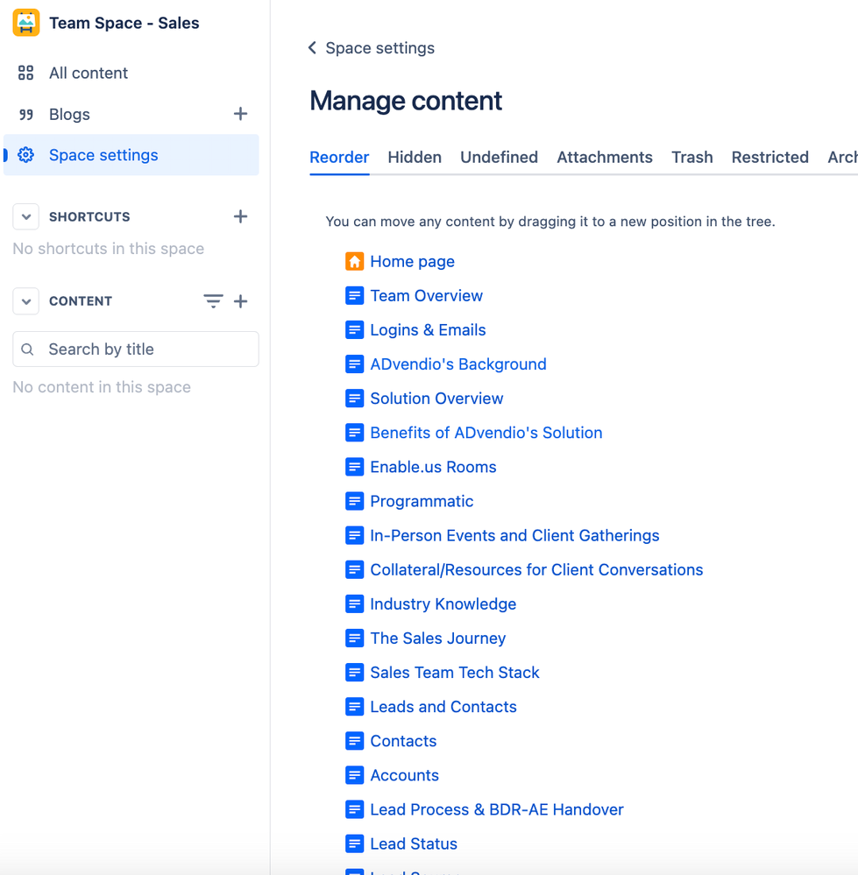Click the All content grid icon
Image resolution: width=858 pixels, height=875 pixels.
click(x=25, y=73)
